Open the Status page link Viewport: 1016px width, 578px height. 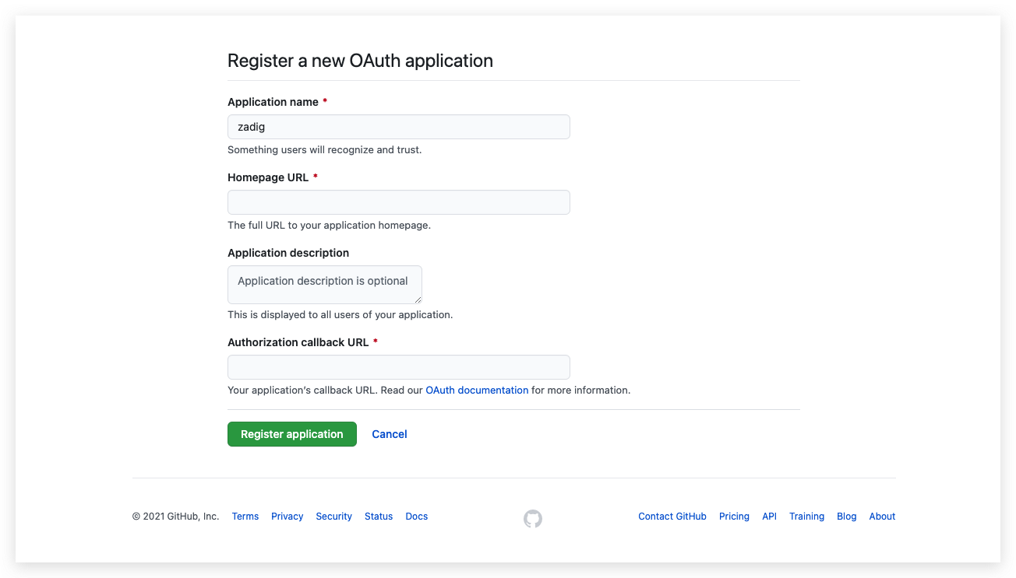[x=378, y=516]
